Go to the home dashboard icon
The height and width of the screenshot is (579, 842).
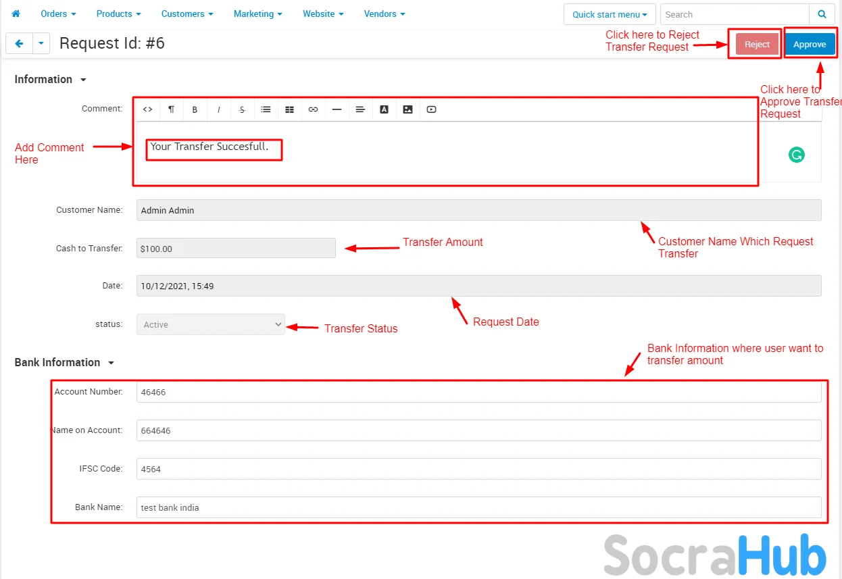[16, 14]
